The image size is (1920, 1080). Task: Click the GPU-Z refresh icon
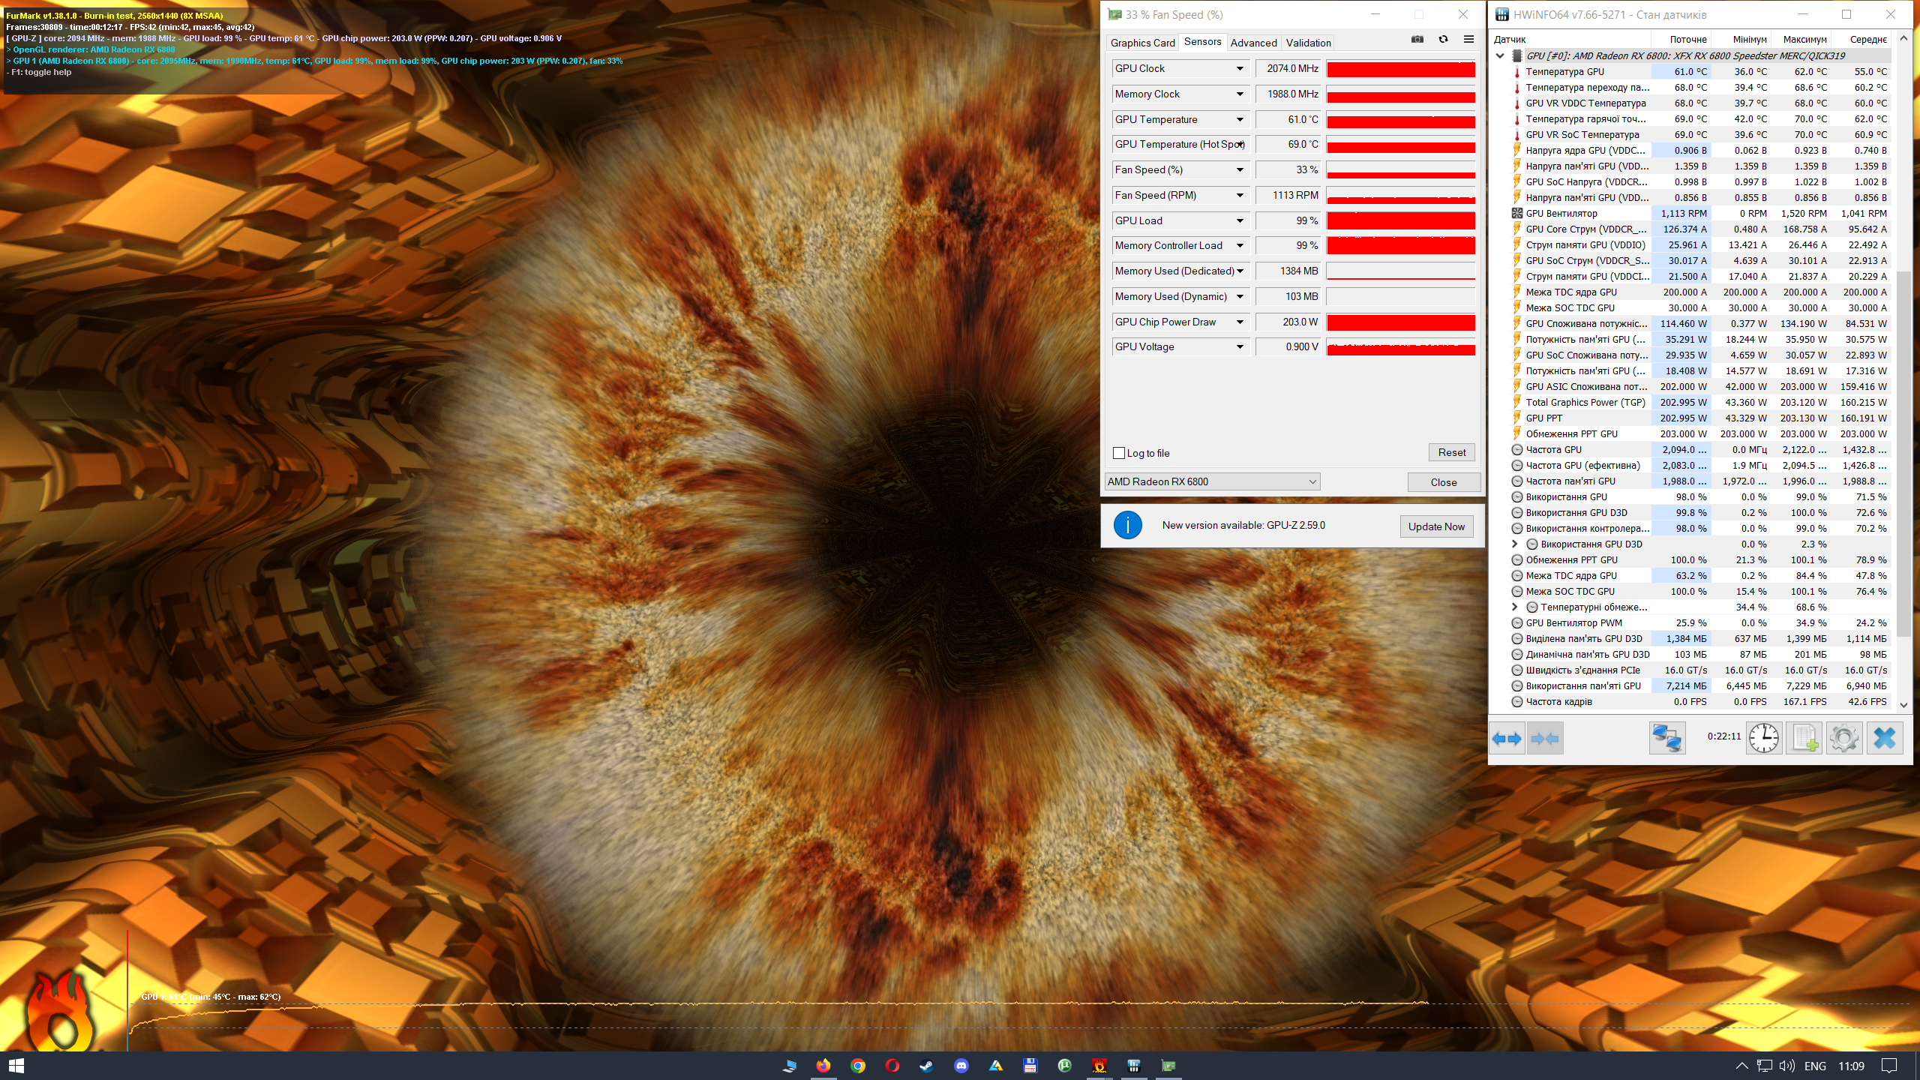[x=1443, y=40]
